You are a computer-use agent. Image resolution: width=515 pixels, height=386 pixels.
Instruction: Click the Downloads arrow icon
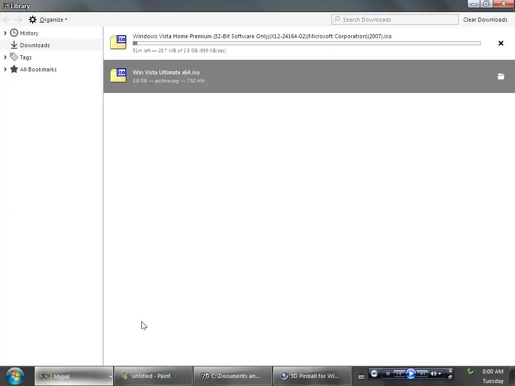(14, 45)
